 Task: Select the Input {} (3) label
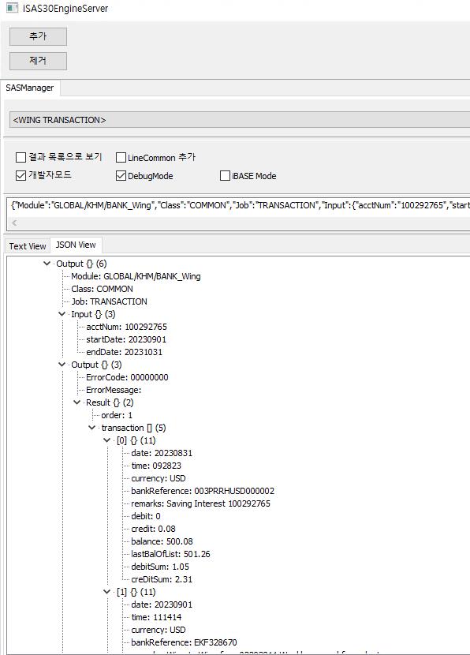coord(93,314)
